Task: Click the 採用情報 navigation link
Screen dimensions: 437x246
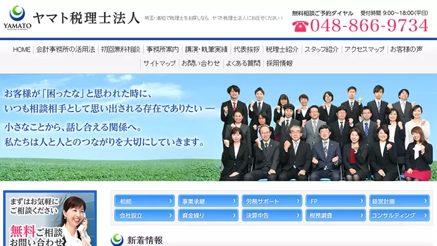Action: coord(279,63)
